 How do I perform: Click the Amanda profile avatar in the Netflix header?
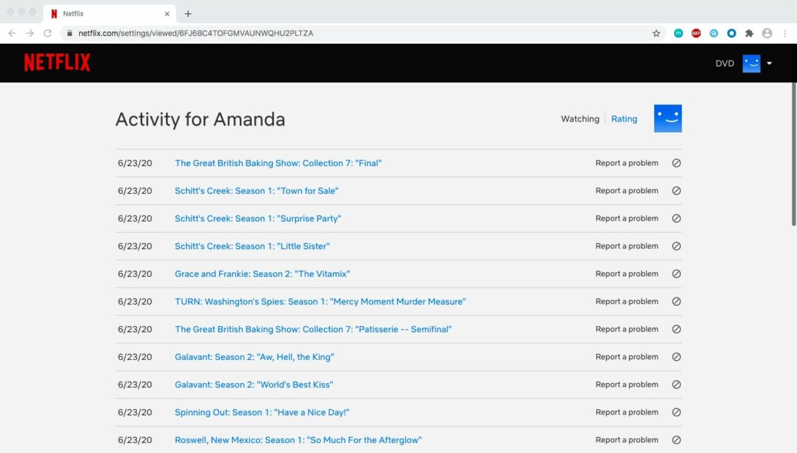pos(751,63)
